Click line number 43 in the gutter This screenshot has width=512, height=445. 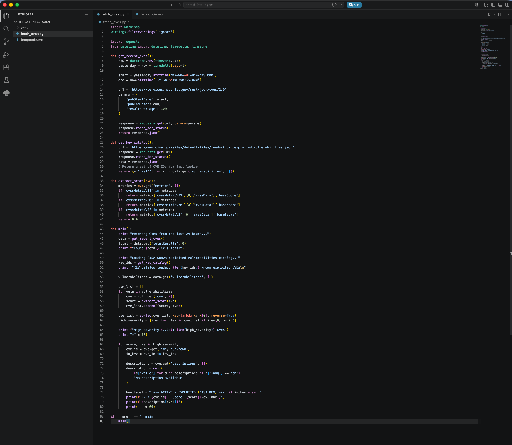tap(102, 229)
